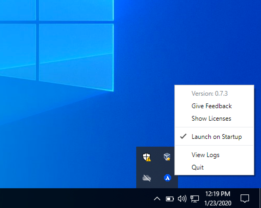Click the VirtualBox cube tray icon
Image resolution: width=261 pixels, height=208 pixels.
[x=167, y=157]
